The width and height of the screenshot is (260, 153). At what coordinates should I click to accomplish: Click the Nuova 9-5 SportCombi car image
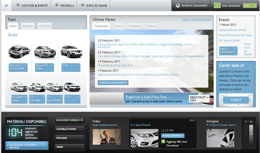click(x=19, y=51)
